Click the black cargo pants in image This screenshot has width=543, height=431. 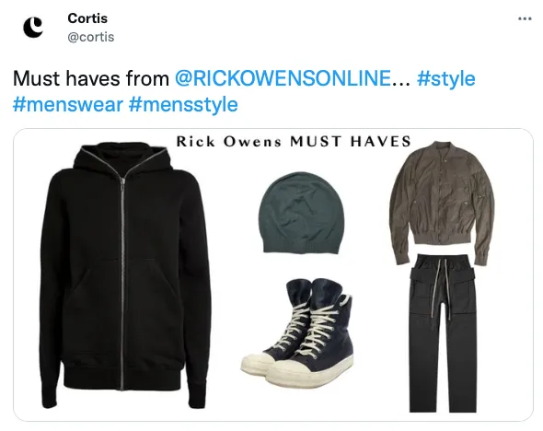pyautogui.click(x=443, y=333)
